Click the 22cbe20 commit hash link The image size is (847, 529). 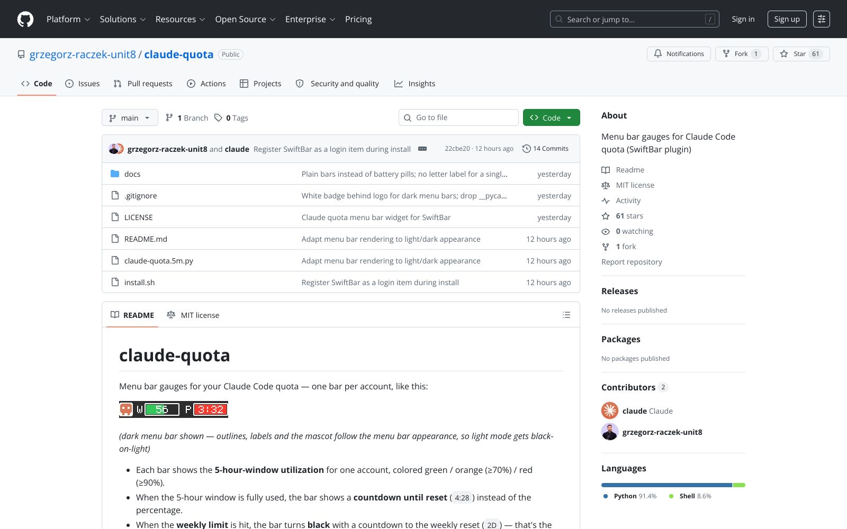(457, 149)
